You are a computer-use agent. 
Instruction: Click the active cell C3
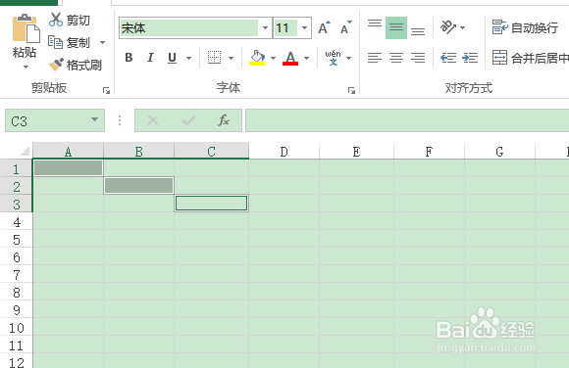coord(212,204)
